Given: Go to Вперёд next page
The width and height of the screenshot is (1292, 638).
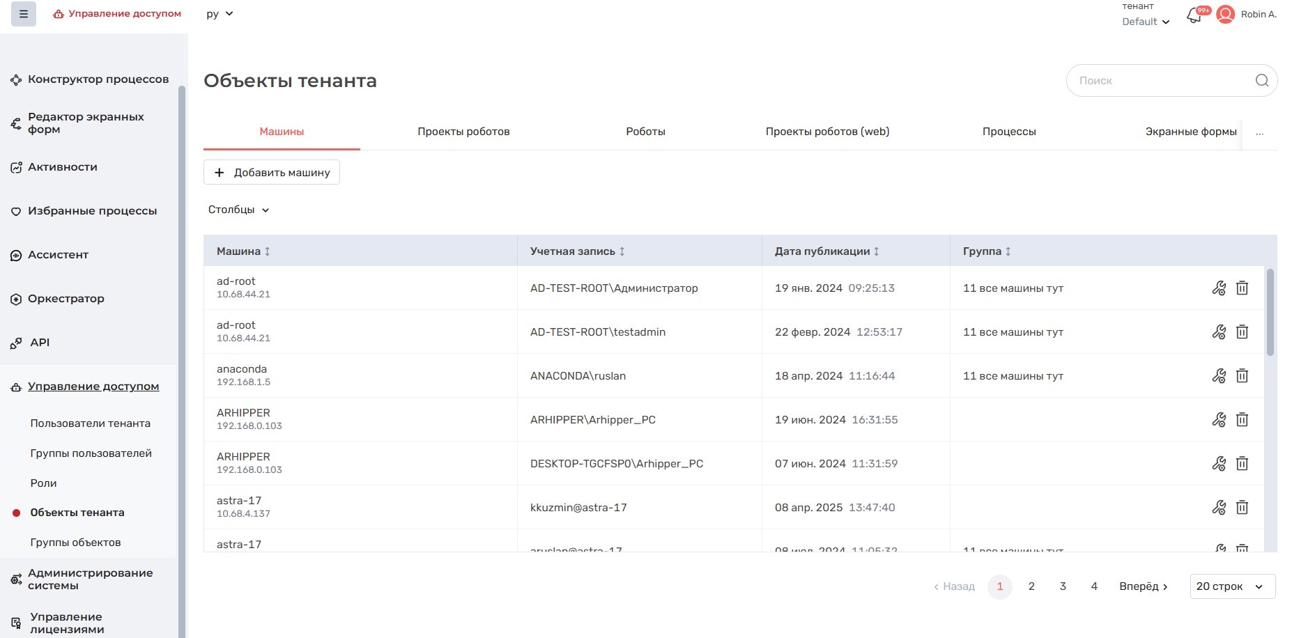Looking at the screenshot, I should click(1143, 586).
